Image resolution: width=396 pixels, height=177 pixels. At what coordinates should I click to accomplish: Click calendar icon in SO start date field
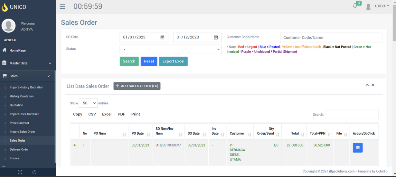pyautogui.click(x=162, y=38)
